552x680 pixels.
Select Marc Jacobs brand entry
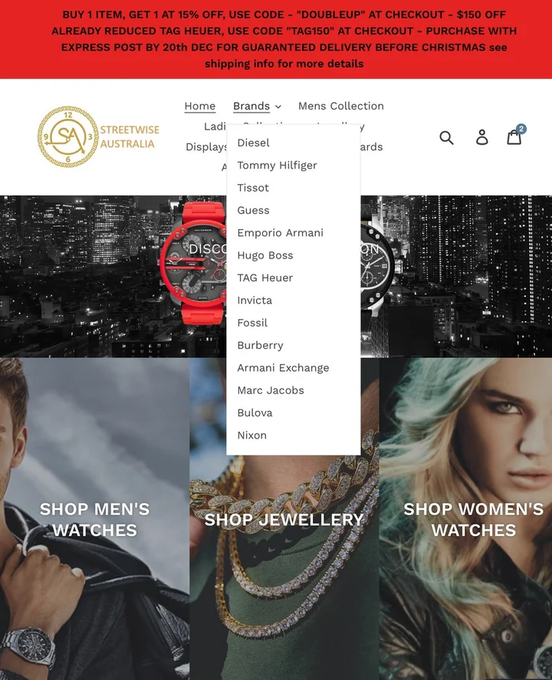pyautogui.click(x=271, y=390)
